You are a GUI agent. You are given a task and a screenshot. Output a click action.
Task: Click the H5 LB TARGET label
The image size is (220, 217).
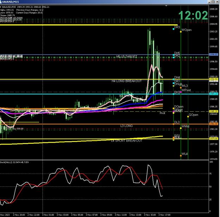coord(127,56)
